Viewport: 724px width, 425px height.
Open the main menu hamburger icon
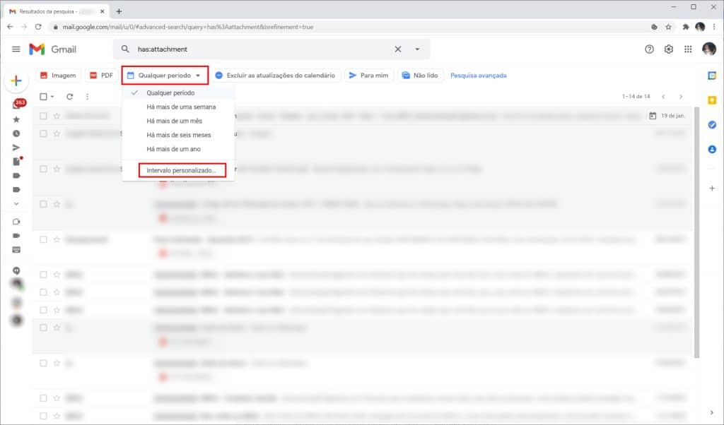pos(16,49)
